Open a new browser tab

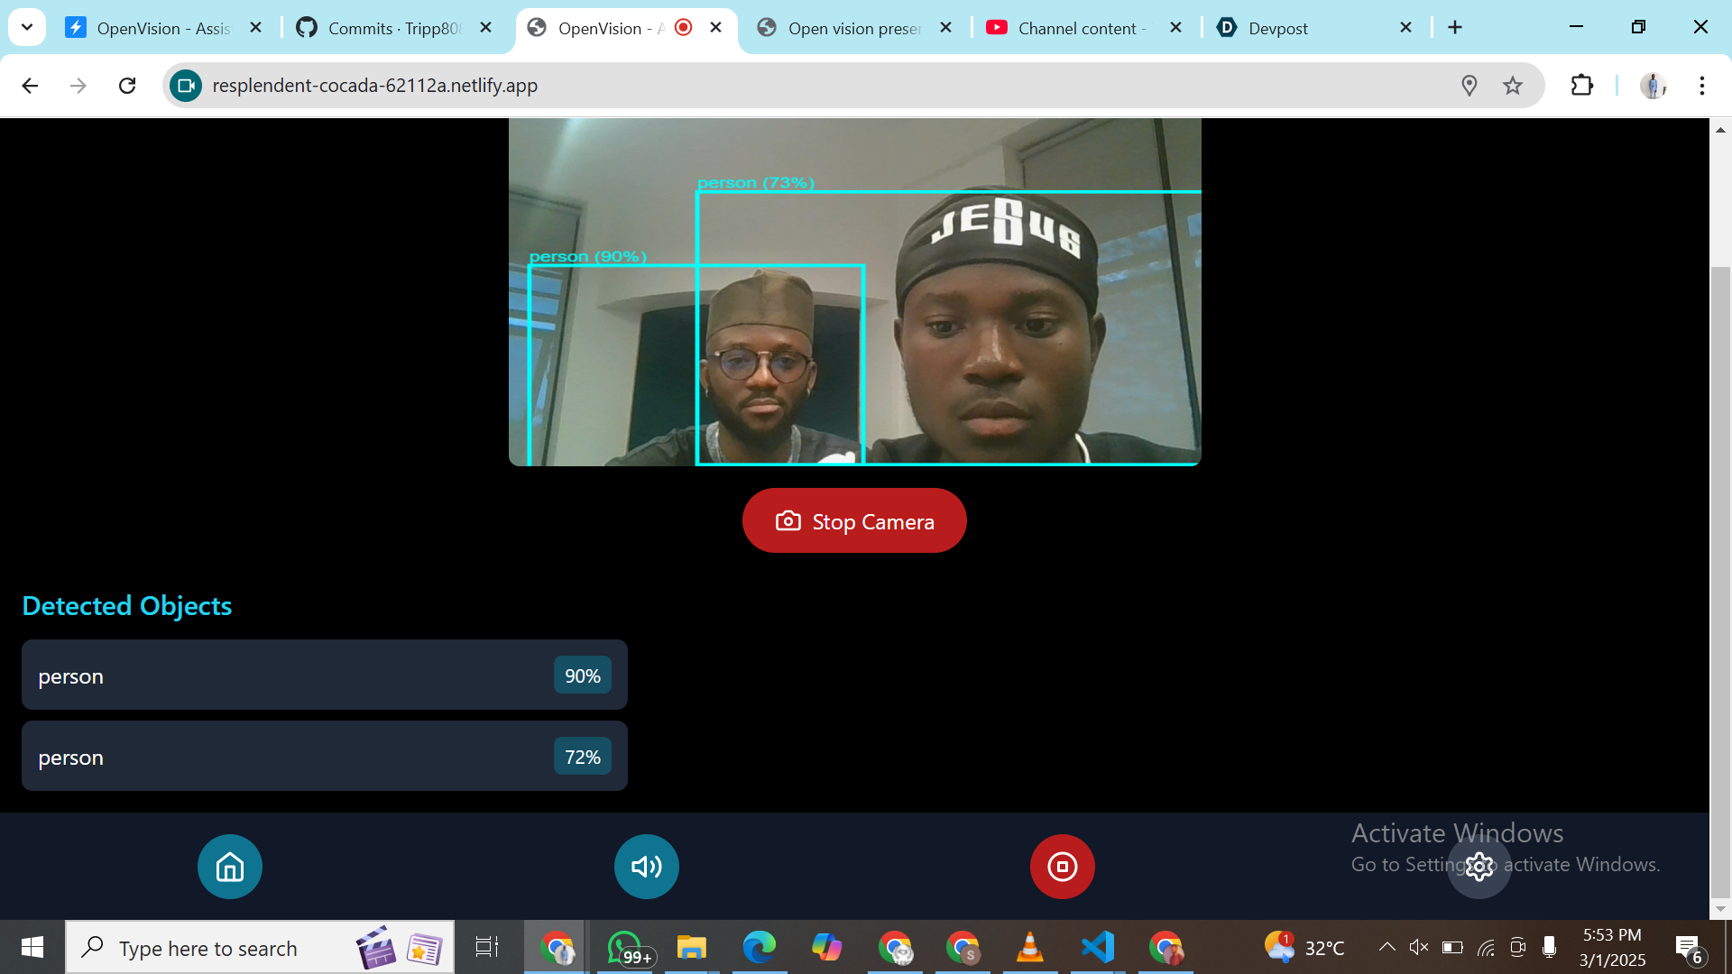coord(1454,28)
